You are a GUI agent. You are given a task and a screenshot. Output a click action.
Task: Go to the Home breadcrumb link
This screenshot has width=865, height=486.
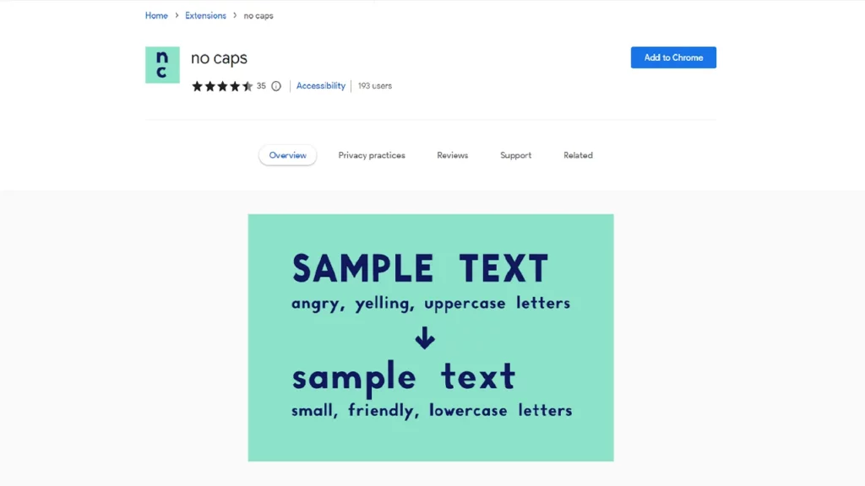(156, 16)
